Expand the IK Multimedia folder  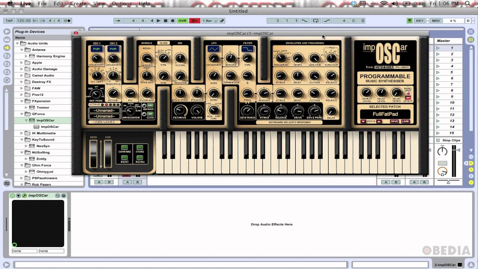[22, 133]
